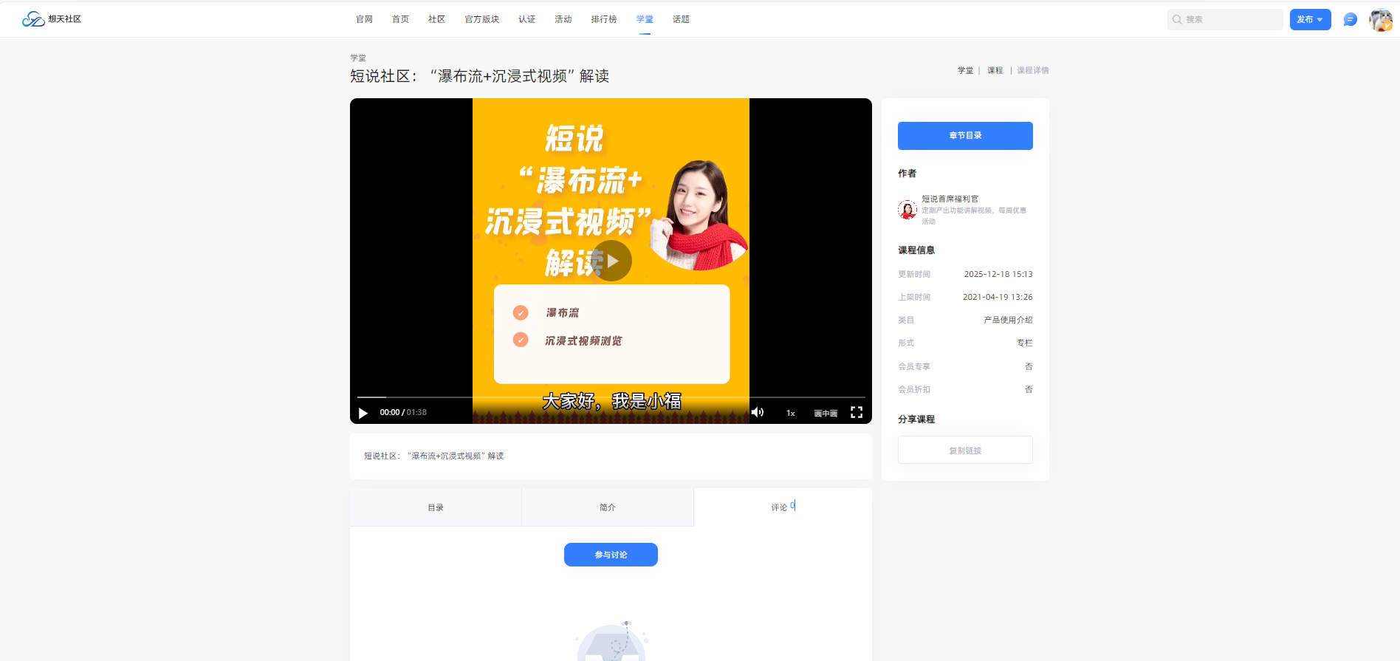Viewport: 1400px width, 661px height.
Task: Switch to the 评论 tab
Action: click(783, 507)
